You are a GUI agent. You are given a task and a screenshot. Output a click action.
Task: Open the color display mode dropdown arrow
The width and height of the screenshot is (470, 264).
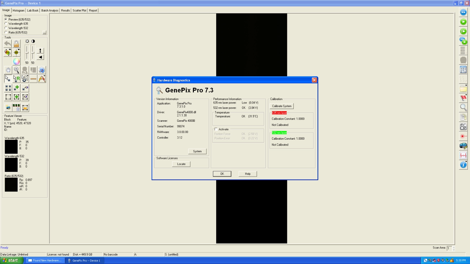tap(10, 49)
